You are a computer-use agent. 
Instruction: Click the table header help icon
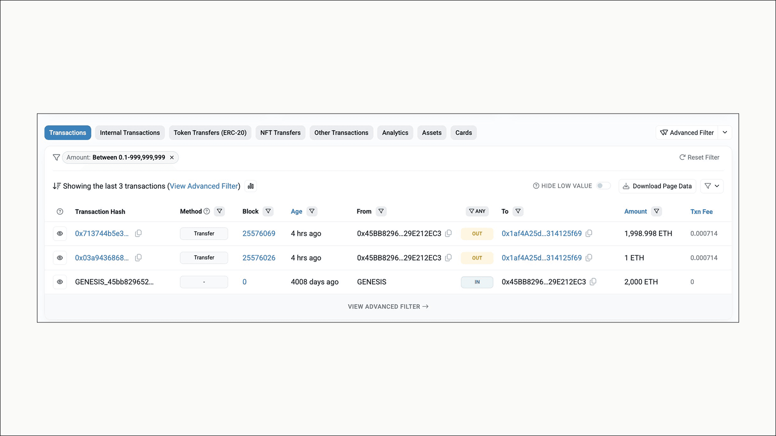point(60,212)
